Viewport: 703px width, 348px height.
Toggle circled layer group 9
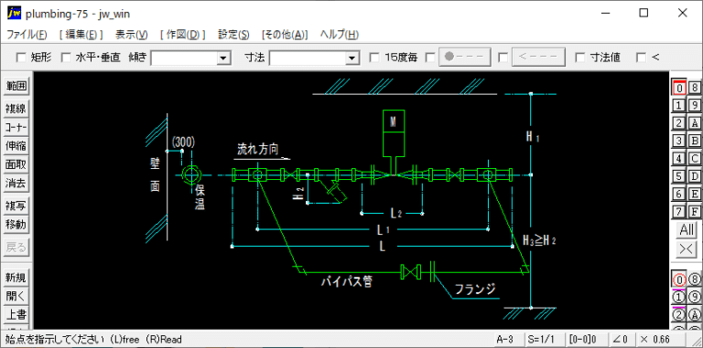(695, 297)
